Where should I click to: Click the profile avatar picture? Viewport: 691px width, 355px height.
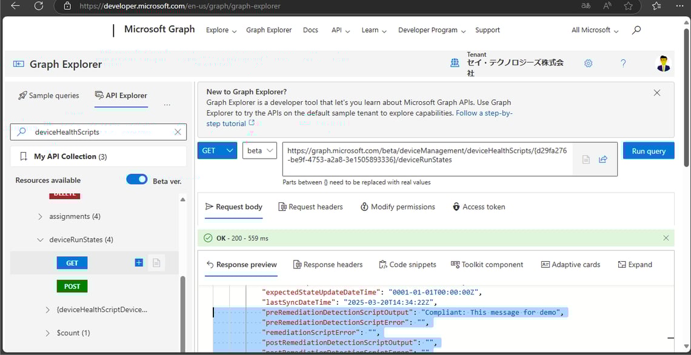[x=664, y=63]
